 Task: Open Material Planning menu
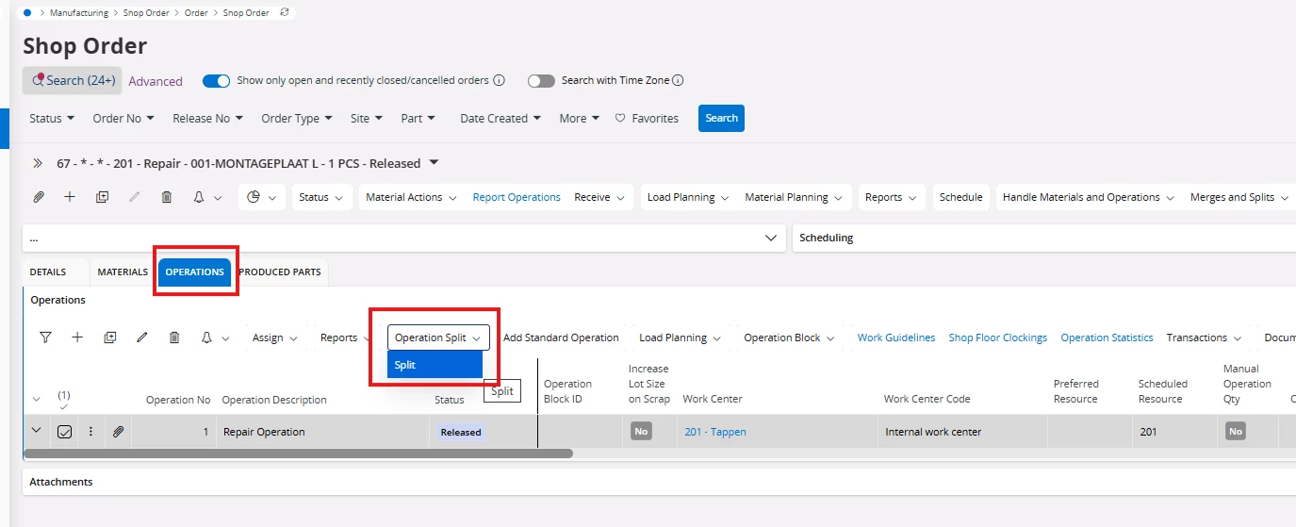[x=794, y=197]
